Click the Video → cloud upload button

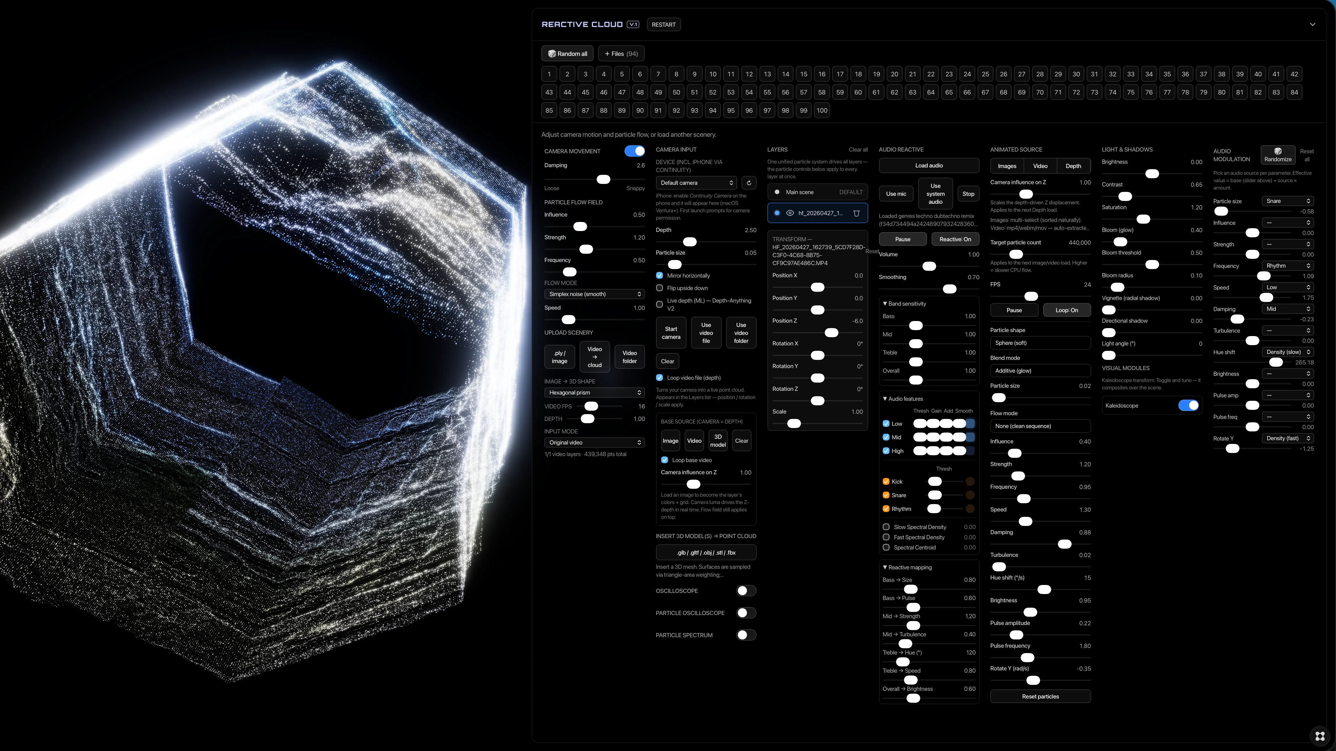click(594, 357)
